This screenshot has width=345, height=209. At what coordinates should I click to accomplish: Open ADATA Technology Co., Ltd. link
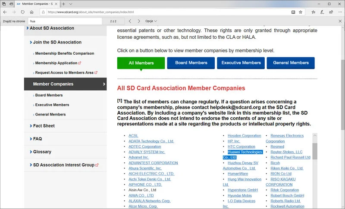coord(151,141)
